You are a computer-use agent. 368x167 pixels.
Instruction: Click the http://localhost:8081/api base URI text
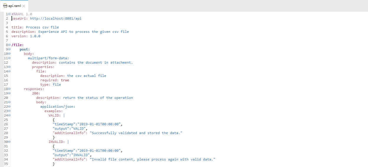pos(56,18)
